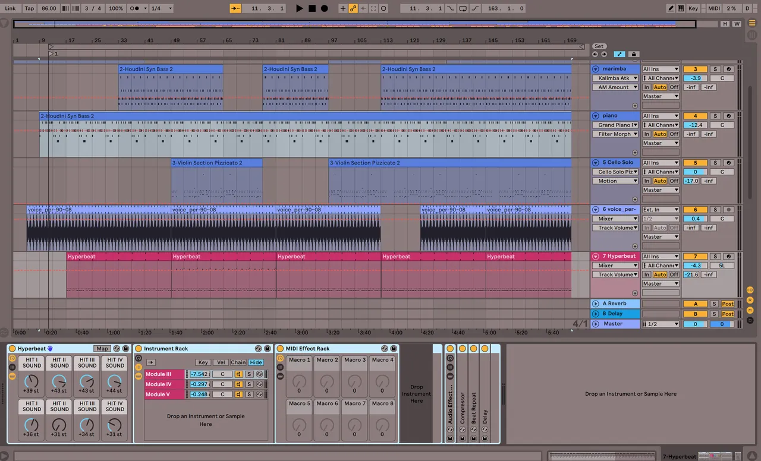Show the Key zone editor tab
The width and height of the screenshot is (761, 461).
tap(203, 362)
